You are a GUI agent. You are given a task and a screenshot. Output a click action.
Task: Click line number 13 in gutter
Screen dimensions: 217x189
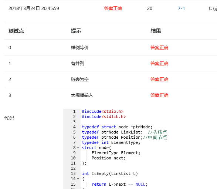click(73, 173)
